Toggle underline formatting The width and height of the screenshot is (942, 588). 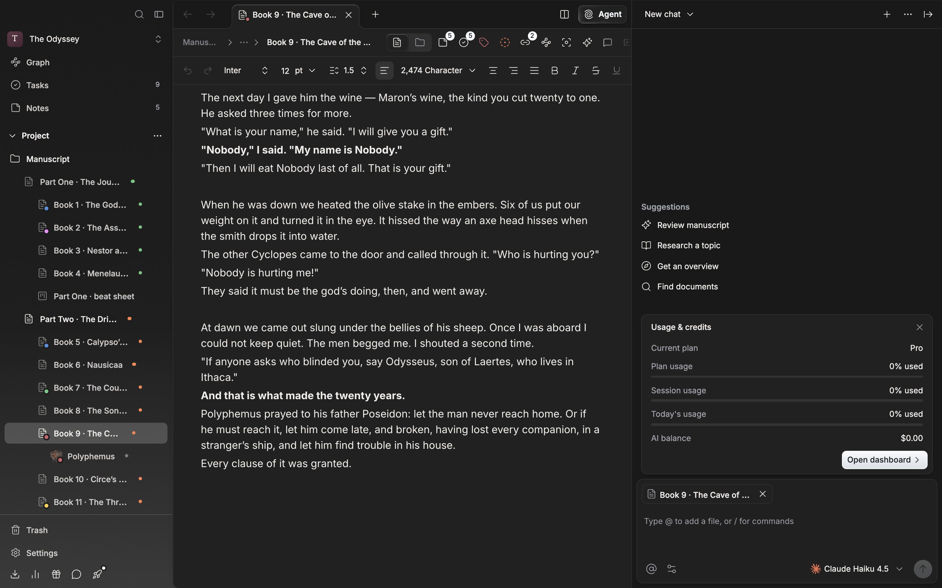[x=616, y=70]
